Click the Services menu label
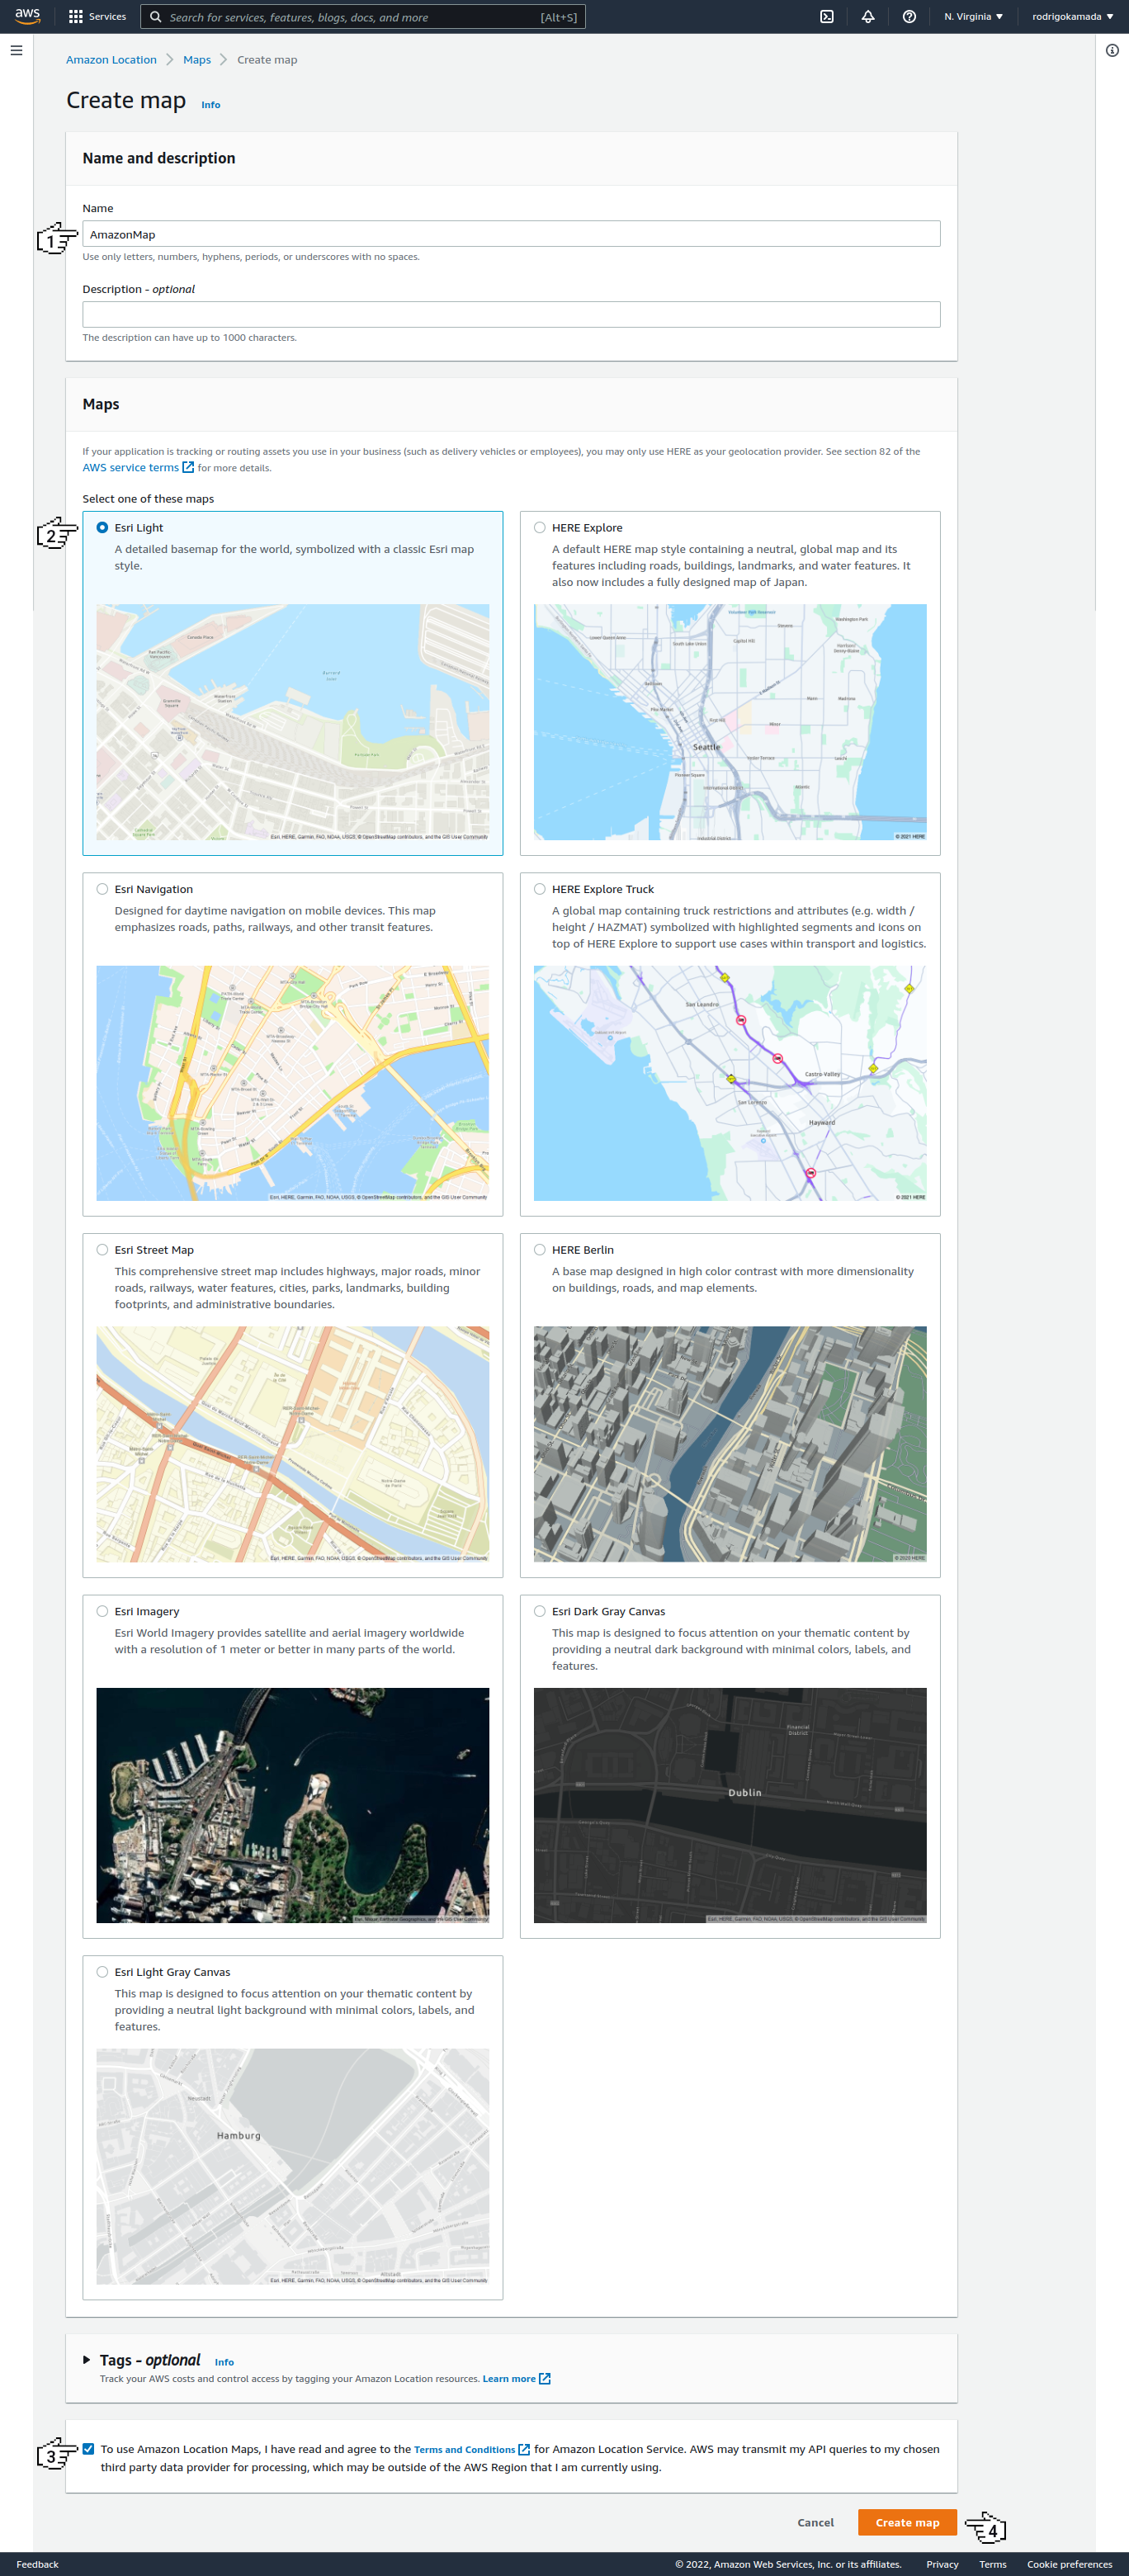 (107, 17)
